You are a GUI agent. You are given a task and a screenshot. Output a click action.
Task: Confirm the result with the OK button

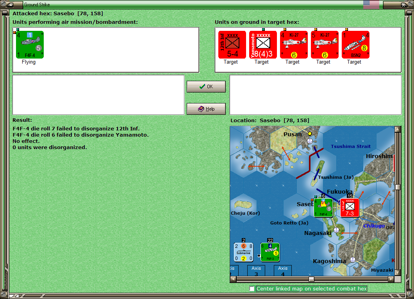pos(206,87)
